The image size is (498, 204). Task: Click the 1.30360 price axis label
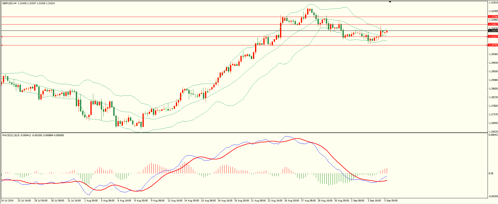coord(493,54)
